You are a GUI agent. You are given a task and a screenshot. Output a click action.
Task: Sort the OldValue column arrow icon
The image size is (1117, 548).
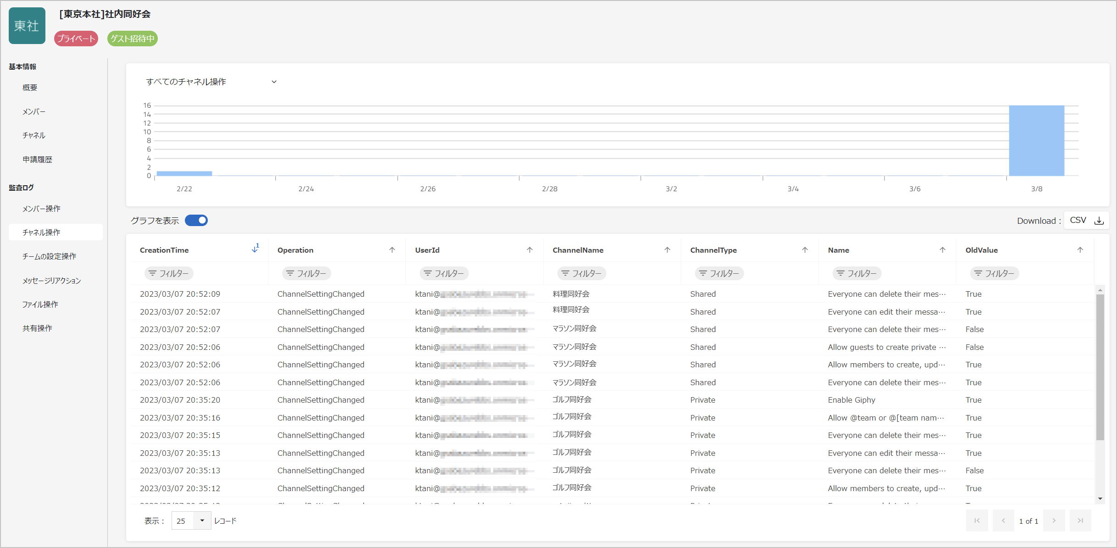point(1080,250)
